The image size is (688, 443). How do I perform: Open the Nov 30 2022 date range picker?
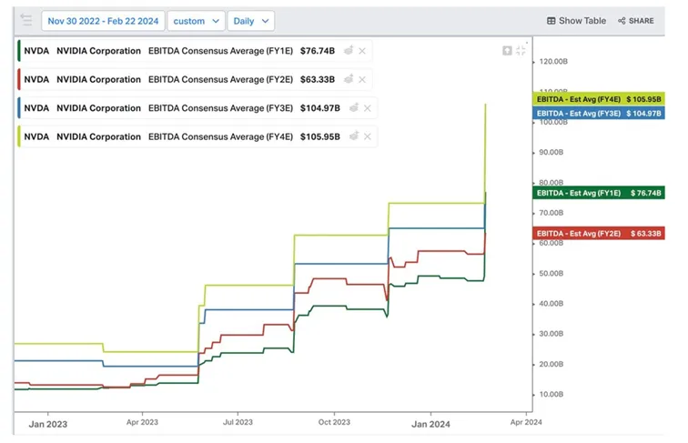pyautogui.click(x=103, y=21)
